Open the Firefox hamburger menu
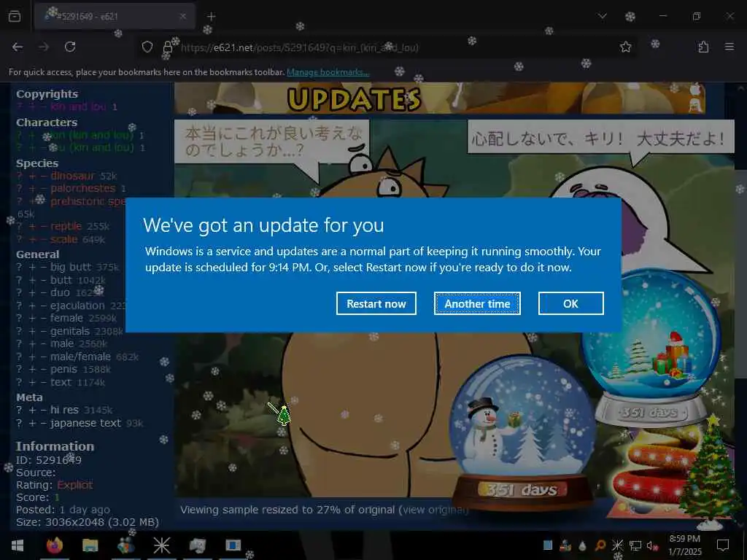The height and width of the screenshot is (560, 747). click(729, 47)
